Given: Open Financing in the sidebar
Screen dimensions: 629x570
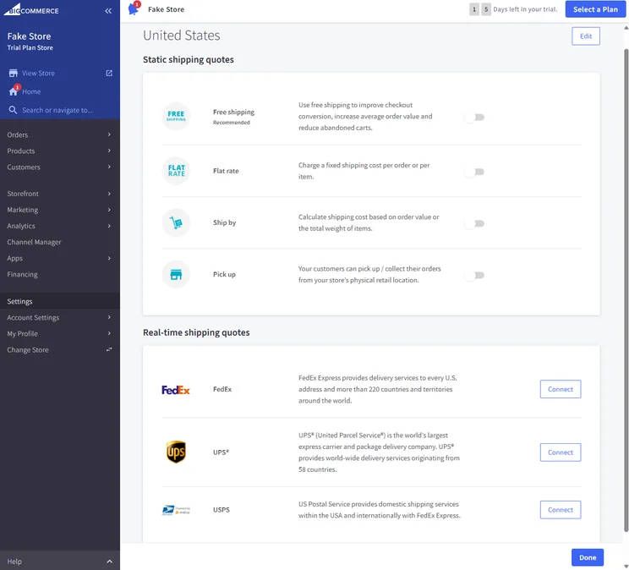Looking at the screenshot, I should point(60,275).
